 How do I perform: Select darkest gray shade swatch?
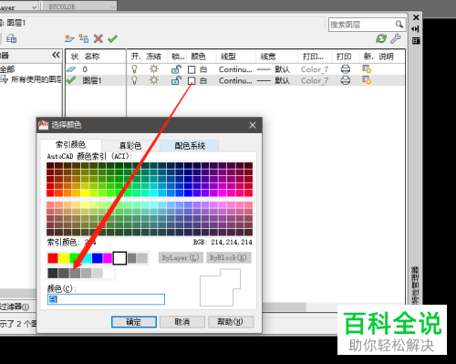(x=53, y=273)
